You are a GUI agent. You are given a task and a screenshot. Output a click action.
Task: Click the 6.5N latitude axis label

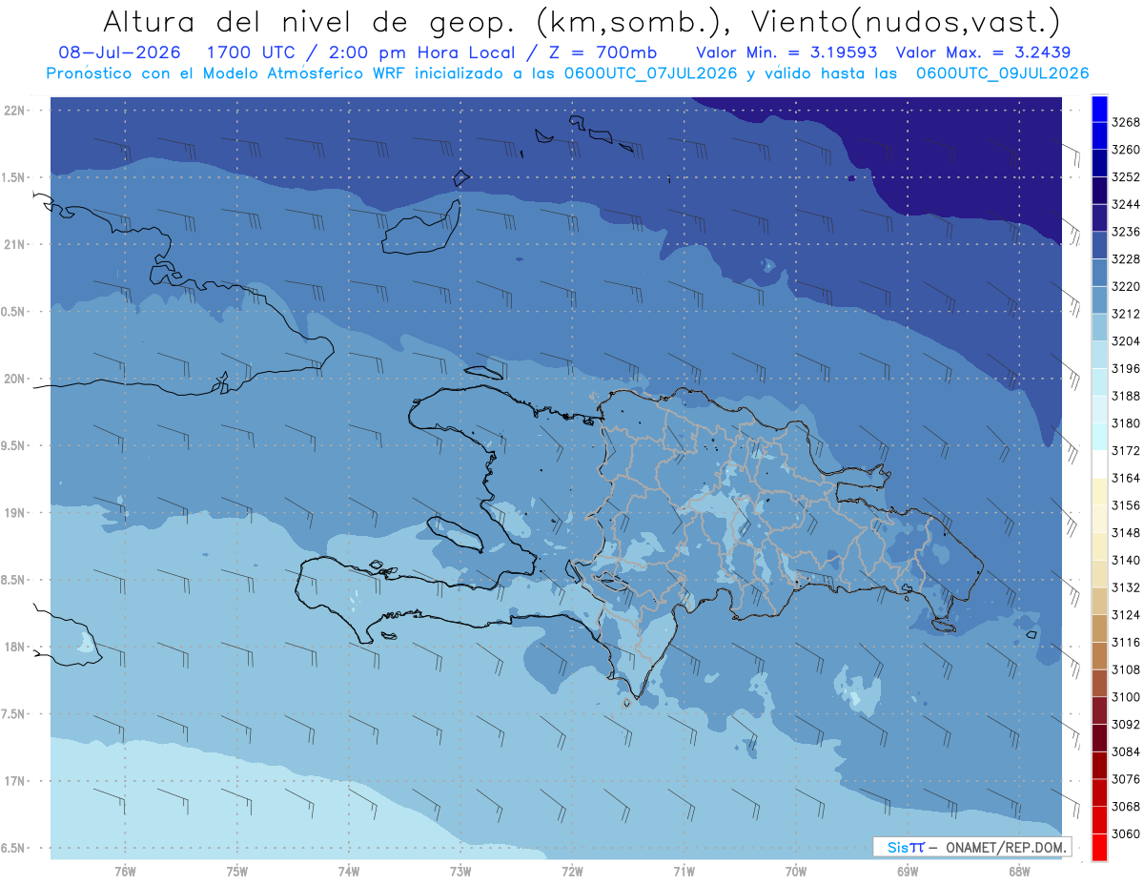click(14, 848)
